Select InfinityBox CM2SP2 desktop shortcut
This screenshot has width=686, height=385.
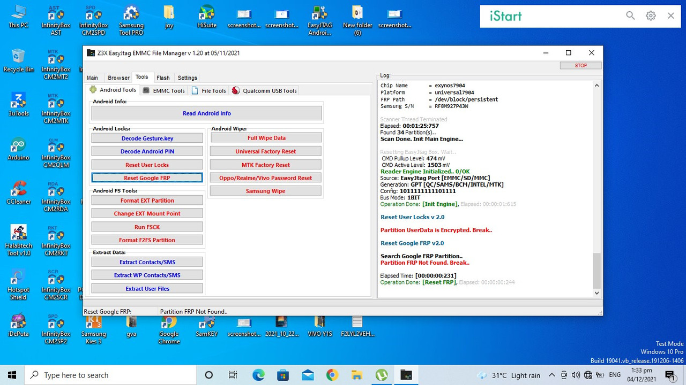pyautogui.click(x=56, y=329)
